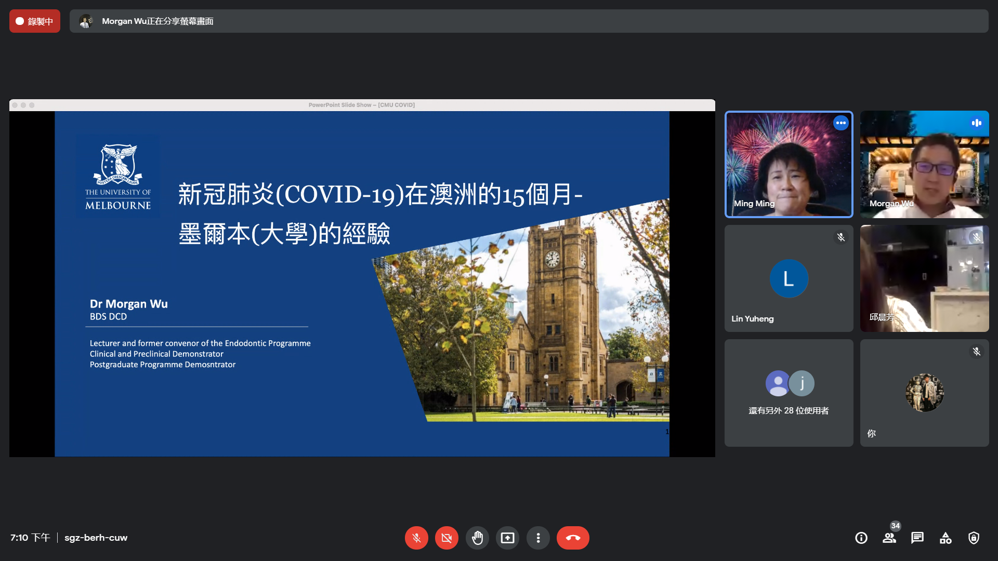This screenshot has height=561, width=998.
Task: Click Lin Yuheng's muted microphone icon
Action: (841, 237)
